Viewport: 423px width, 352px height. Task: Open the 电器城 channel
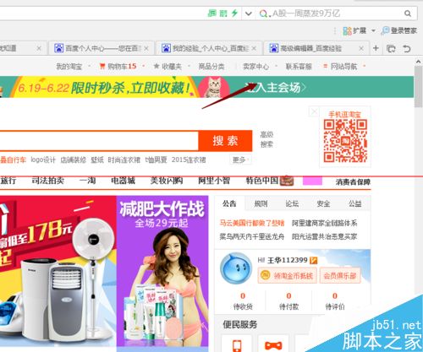[123, 181]
